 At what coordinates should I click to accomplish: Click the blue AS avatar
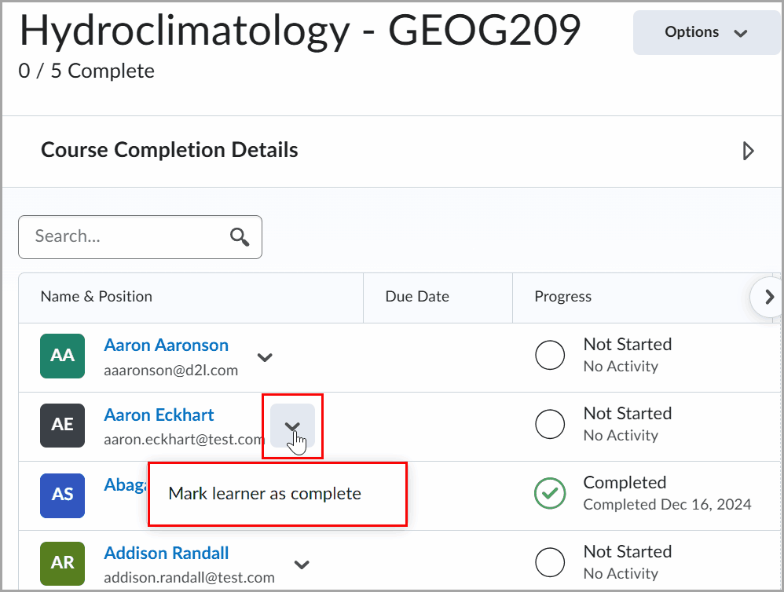tap(62, 494)
